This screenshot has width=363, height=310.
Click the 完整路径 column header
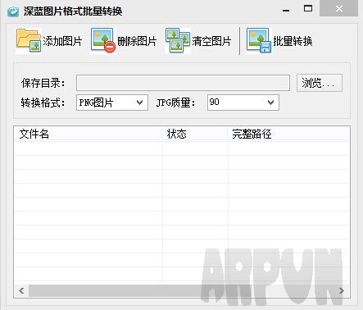[288, 134]
